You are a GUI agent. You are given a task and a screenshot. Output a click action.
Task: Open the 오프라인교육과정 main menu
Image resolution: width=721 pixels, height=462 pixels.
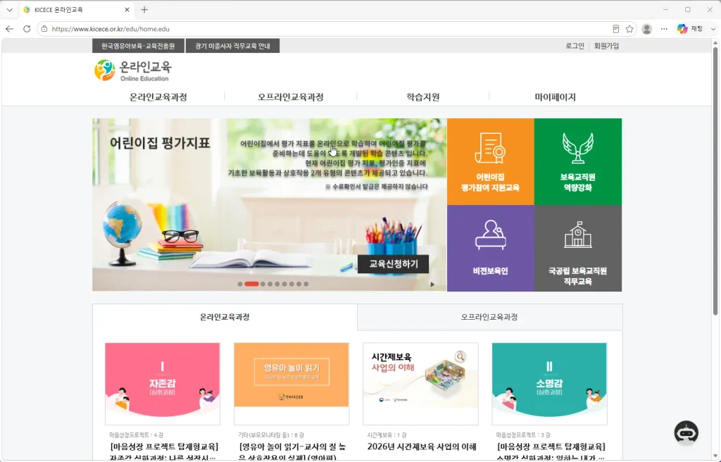(291, 97)
